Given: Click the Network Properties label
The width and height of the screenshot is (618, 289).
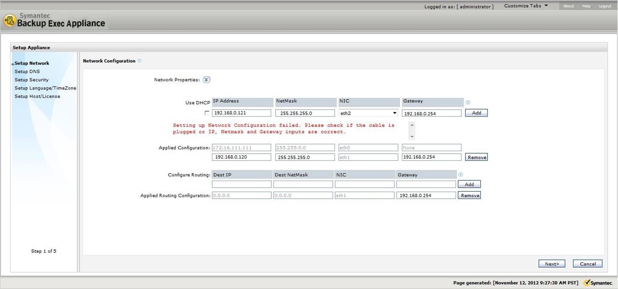Looking at the screenshot, I should tap(177, 80).
